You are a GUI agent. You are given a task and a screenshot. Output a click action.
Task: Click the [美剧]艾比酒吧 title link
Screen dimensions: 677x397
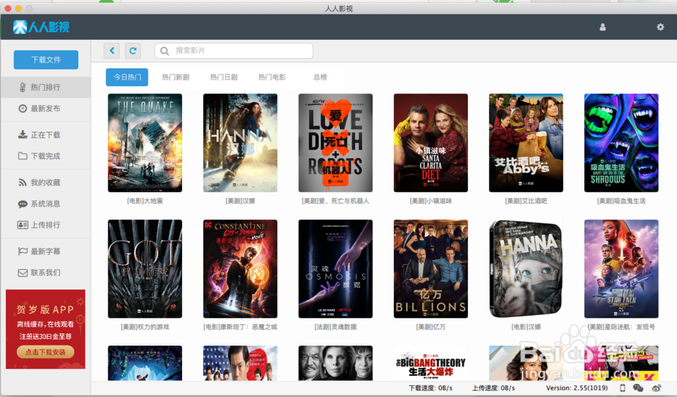[x=526, y=201]
